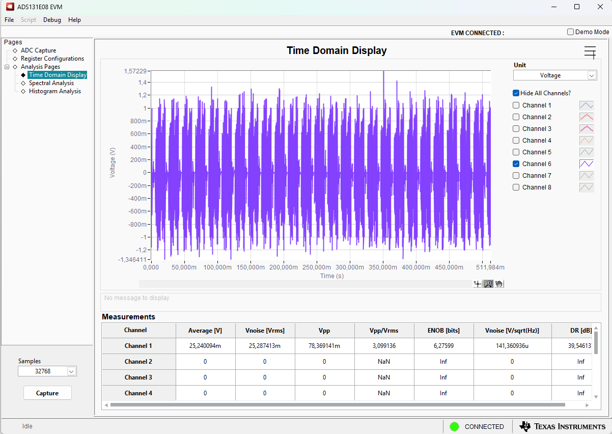Collapse the Analysis Pages tree node

pyautogui.click(x=7, y=67)
